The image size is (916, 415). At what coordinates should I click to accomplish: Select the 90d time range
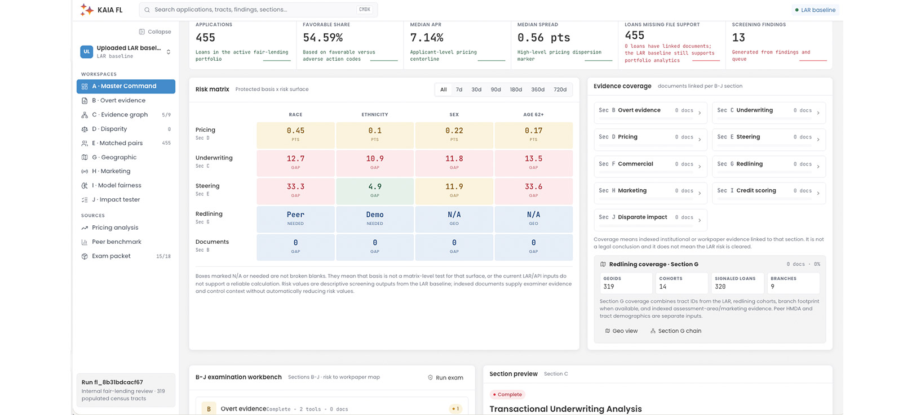click(495, 90)
